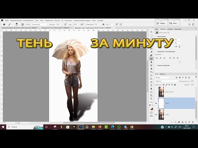The image size is (198, 148).
Task: Hide the selected white layer via eye
Action: point(156,103)
